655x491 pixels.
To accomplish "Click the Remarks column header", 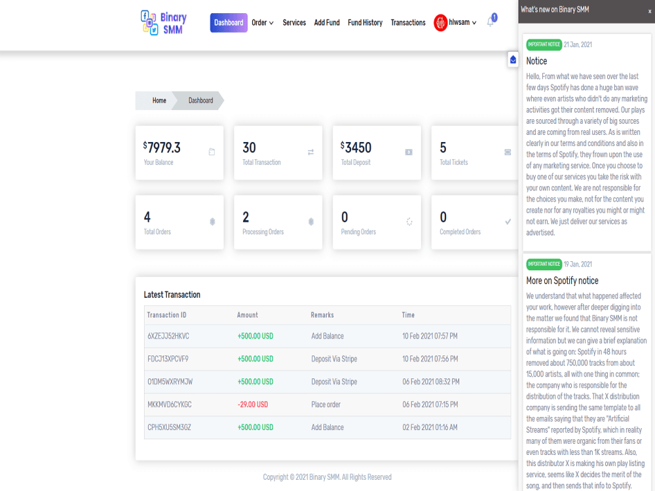I will click(x=322, y=315).
